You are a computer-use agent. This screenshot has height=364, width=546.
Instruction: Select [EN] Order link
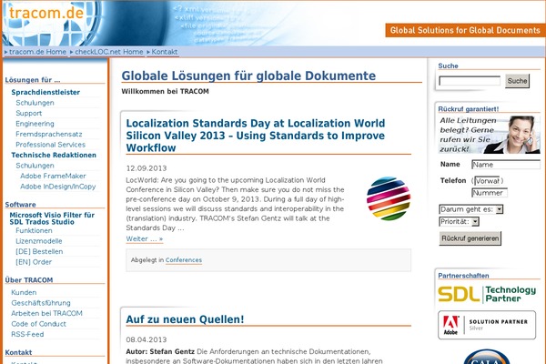point(34,262)
